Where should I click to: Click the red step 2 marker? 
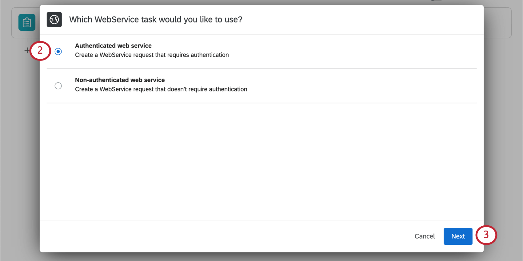pos(40,51)
